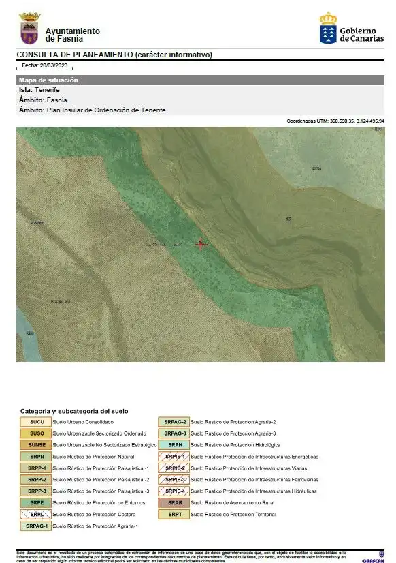Click the SRPT Protección Territorial swatch

tap(174, 514)
